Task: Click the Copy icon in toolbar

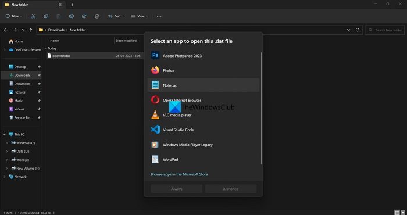Action: [x=46, y=16]
